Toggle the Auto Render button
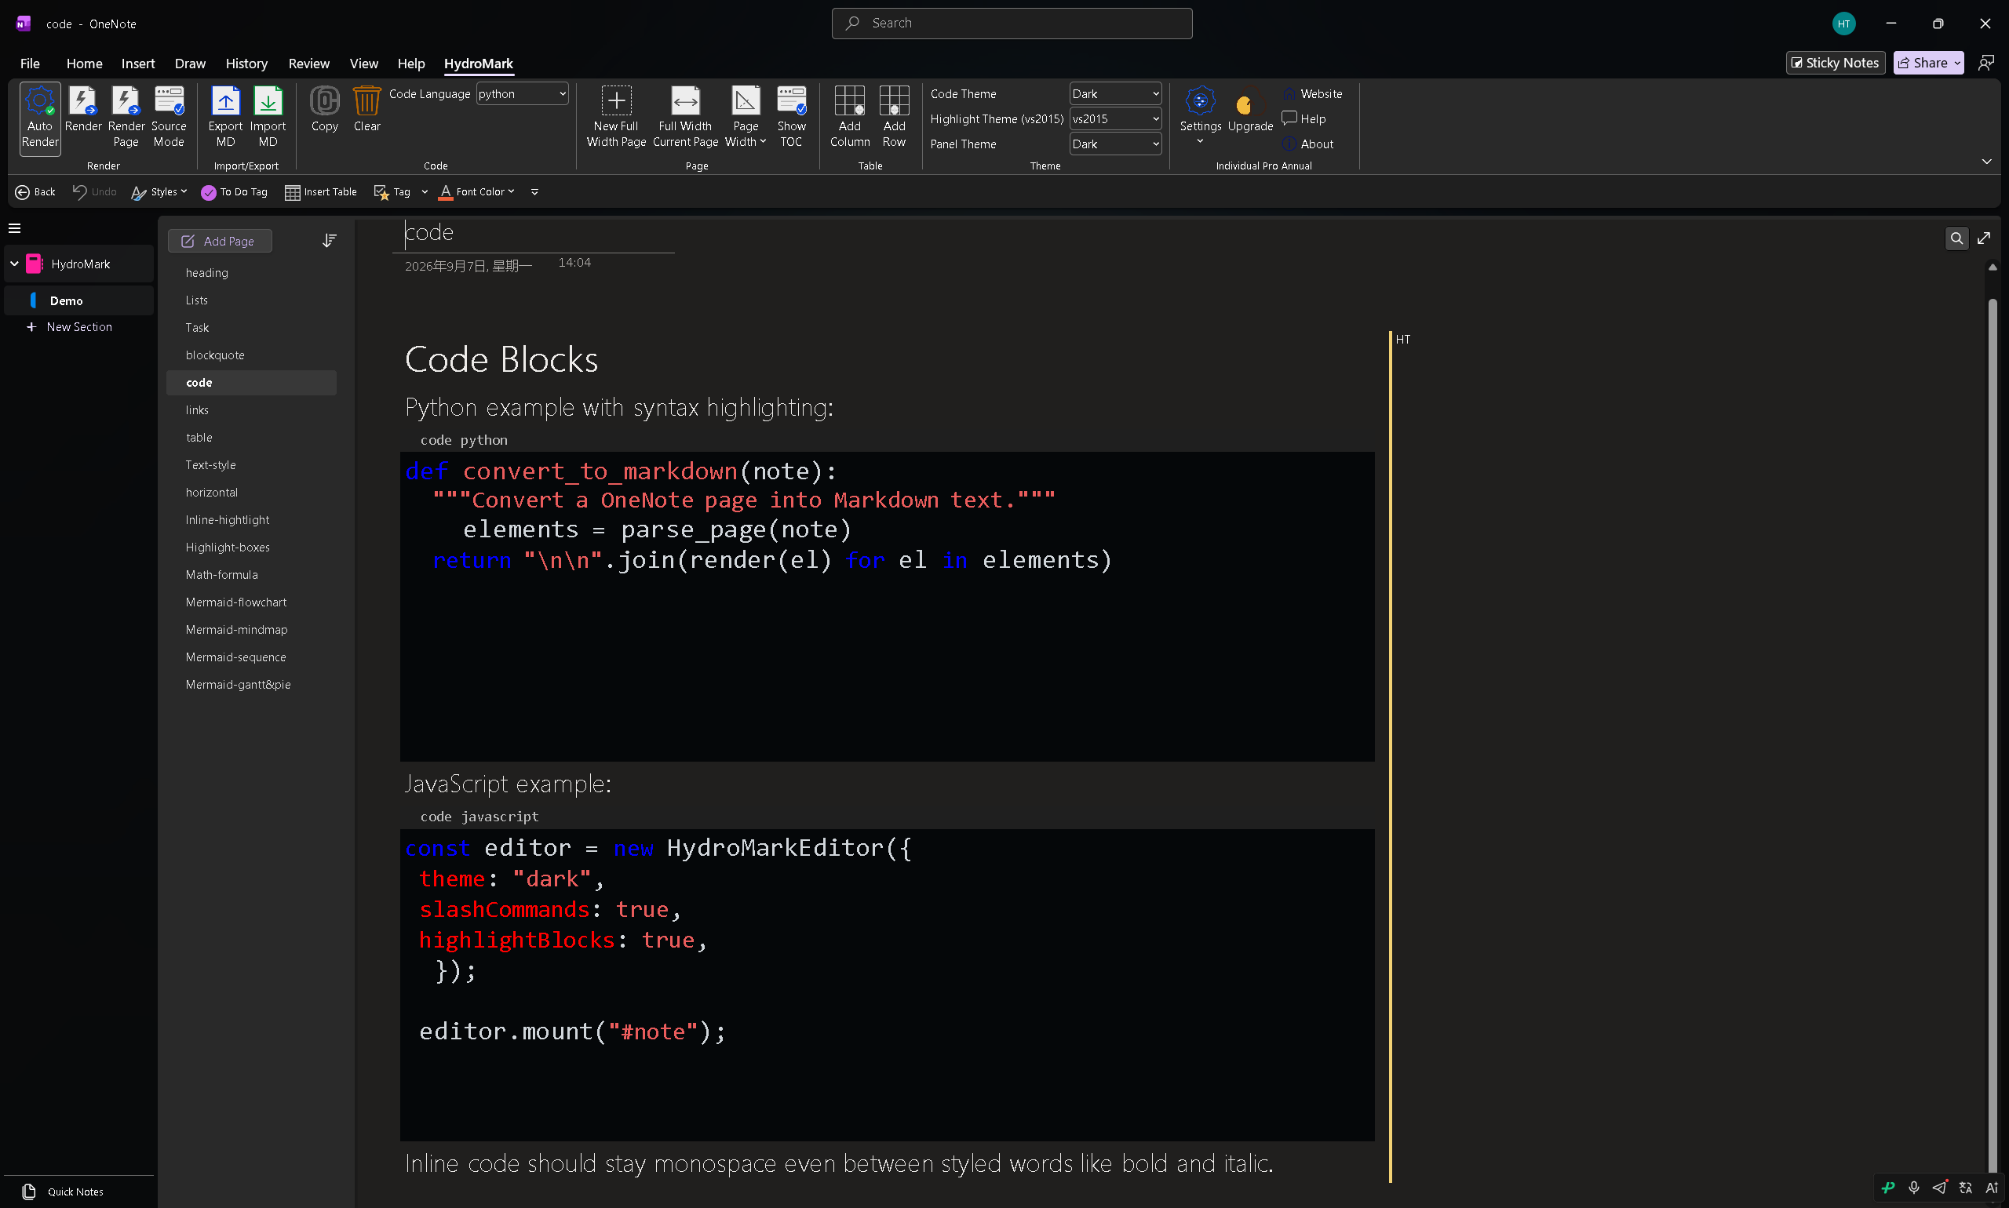The image size is (2009, 1208). click(x=40, y=118)
